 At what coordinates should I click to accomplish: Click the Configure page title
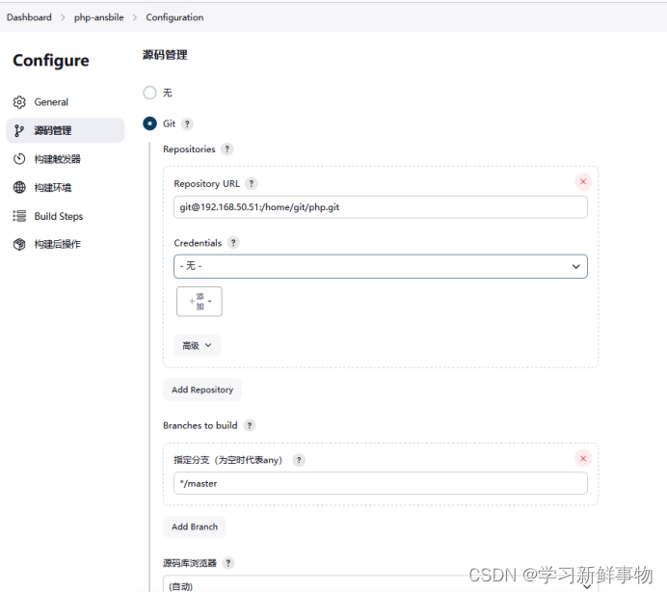51,61
